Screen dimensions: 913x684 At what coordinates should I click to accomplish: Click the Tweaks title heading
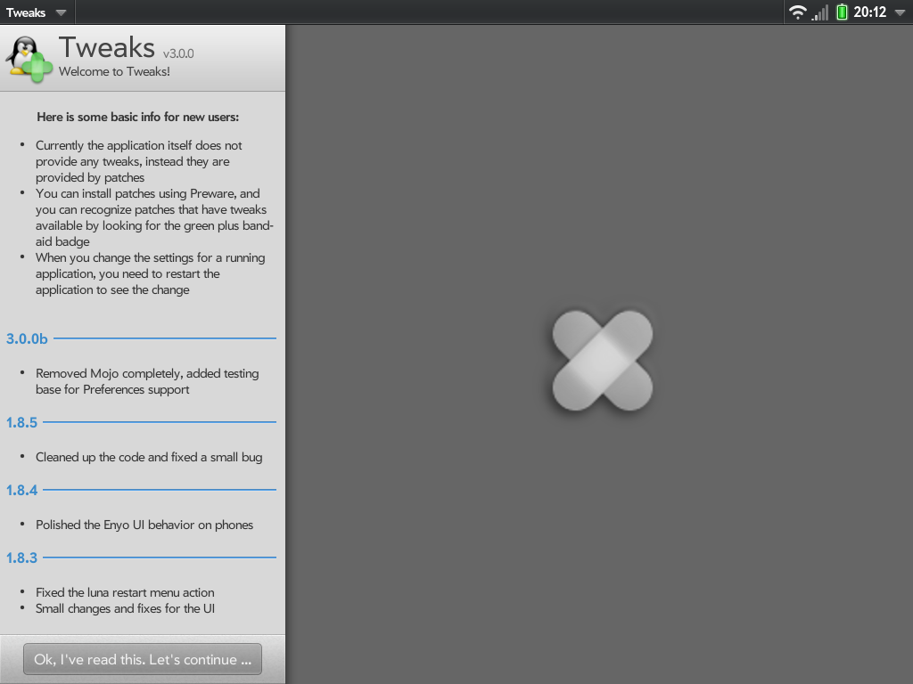pos(107,48)
